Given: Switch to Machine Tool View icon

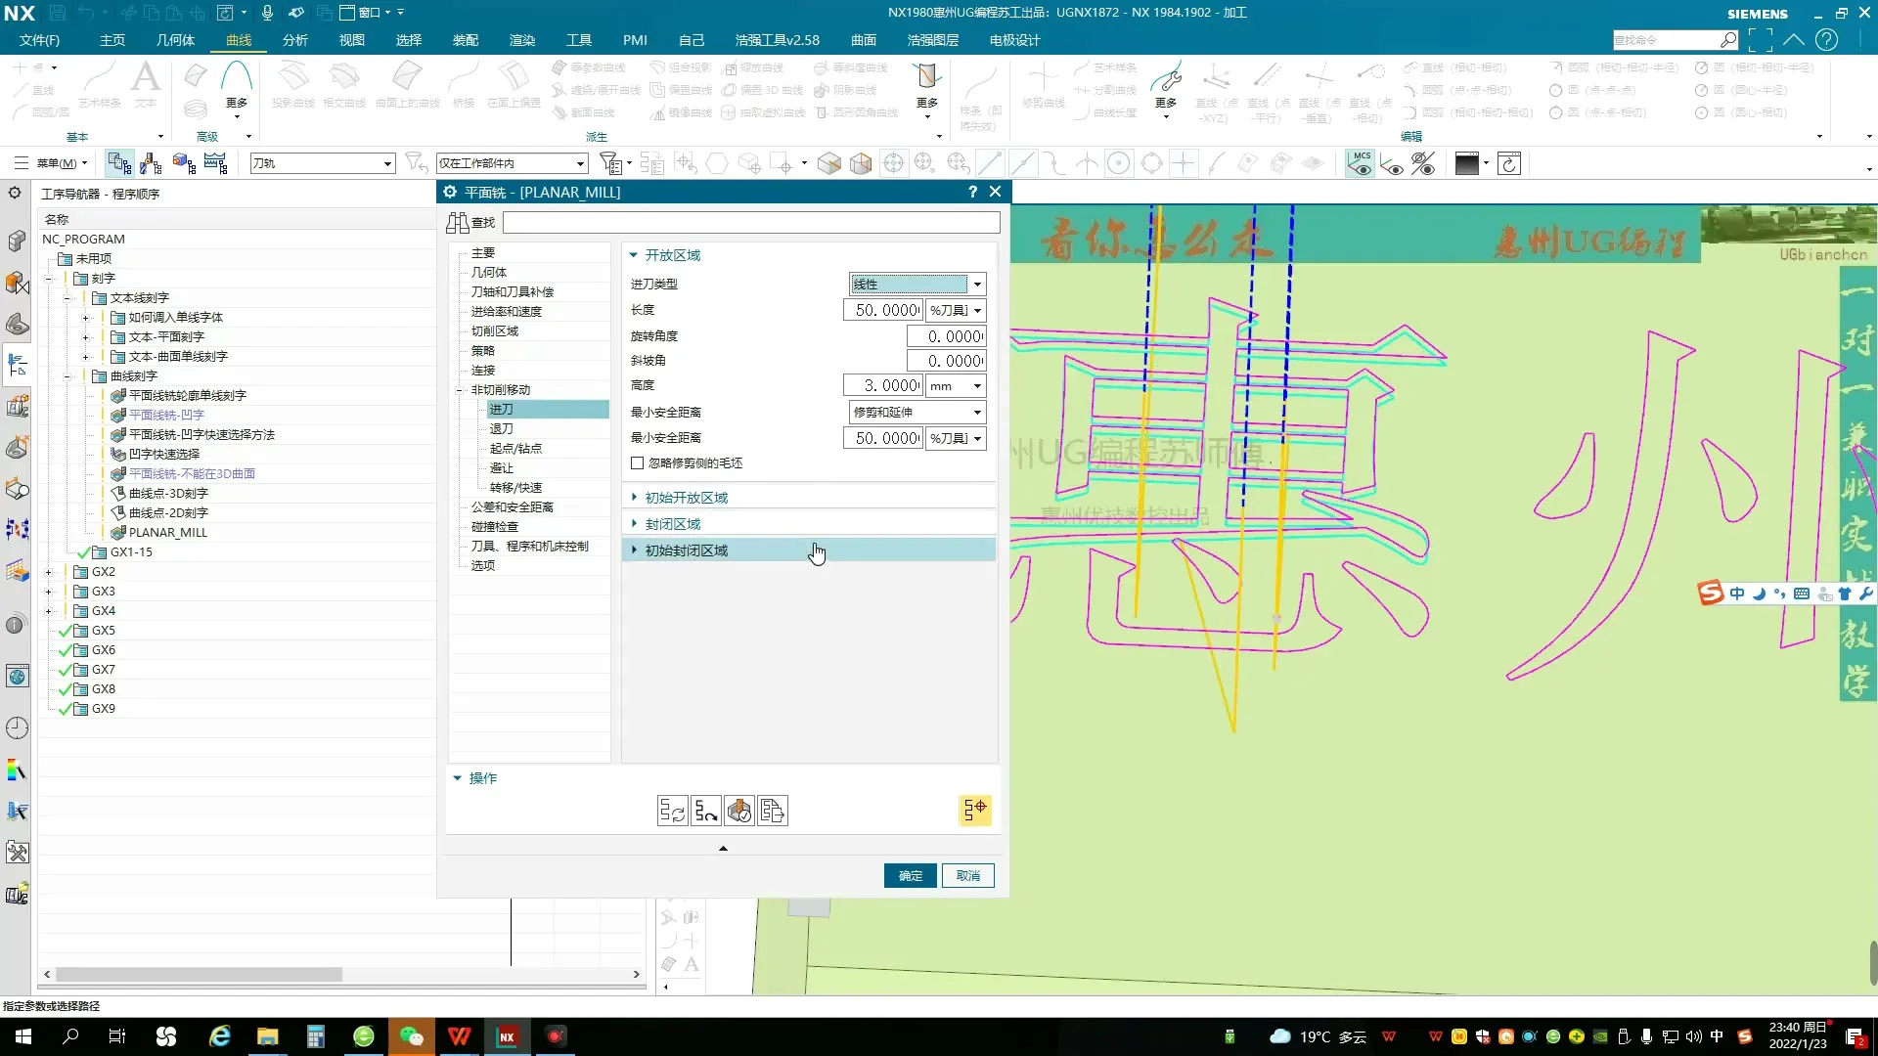Looking at the screenshot, I should 151,163.
